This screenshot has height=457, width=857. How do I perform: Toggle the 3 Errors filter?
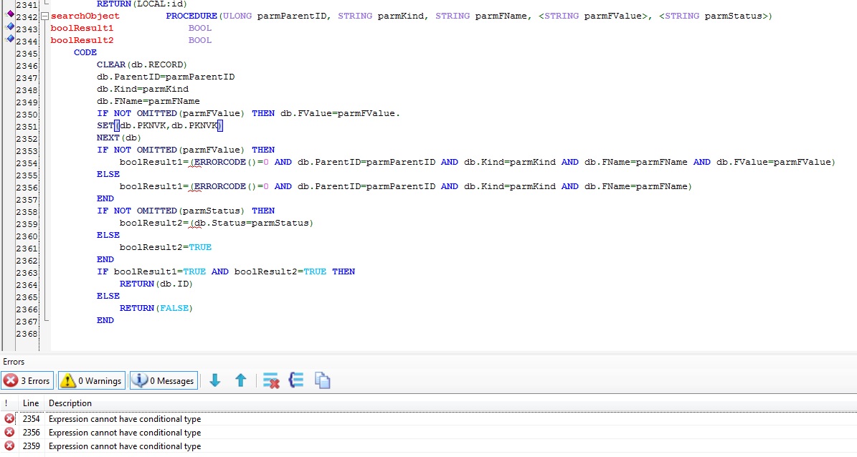pyautogui.click(x=28, y=381)
